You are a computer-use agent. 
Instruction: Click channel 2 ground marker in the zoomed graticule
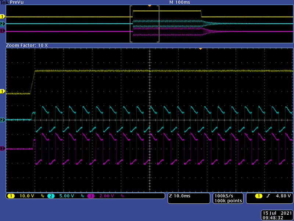(x=3, y=120)
